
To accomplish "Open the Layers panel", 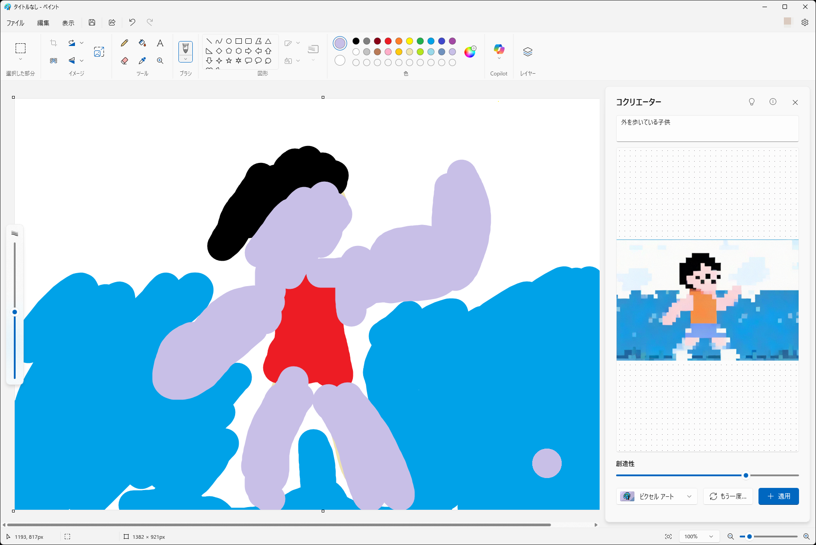I will (528, 51).
